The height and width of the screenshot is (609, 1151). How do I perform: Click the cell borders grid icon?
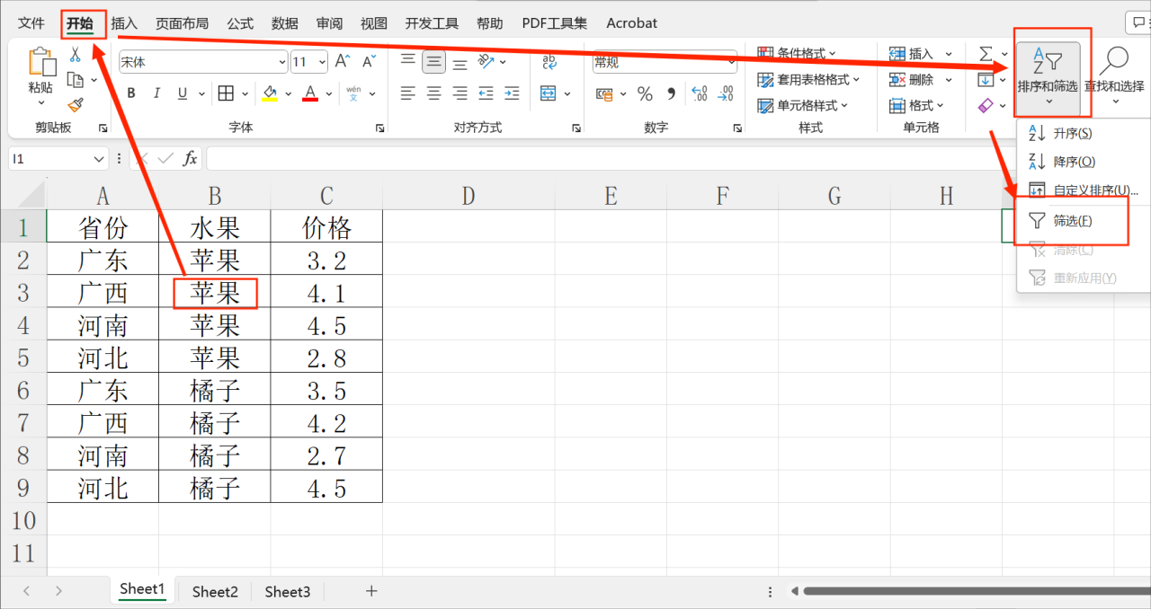(x=226, y=93)
